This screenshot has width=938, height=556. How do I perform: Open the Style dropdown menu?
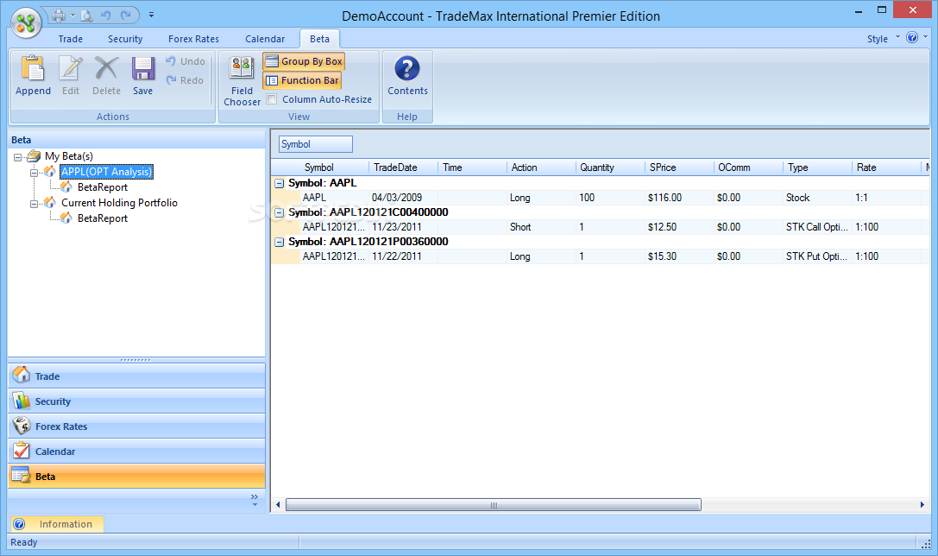[x=883, y=39]
